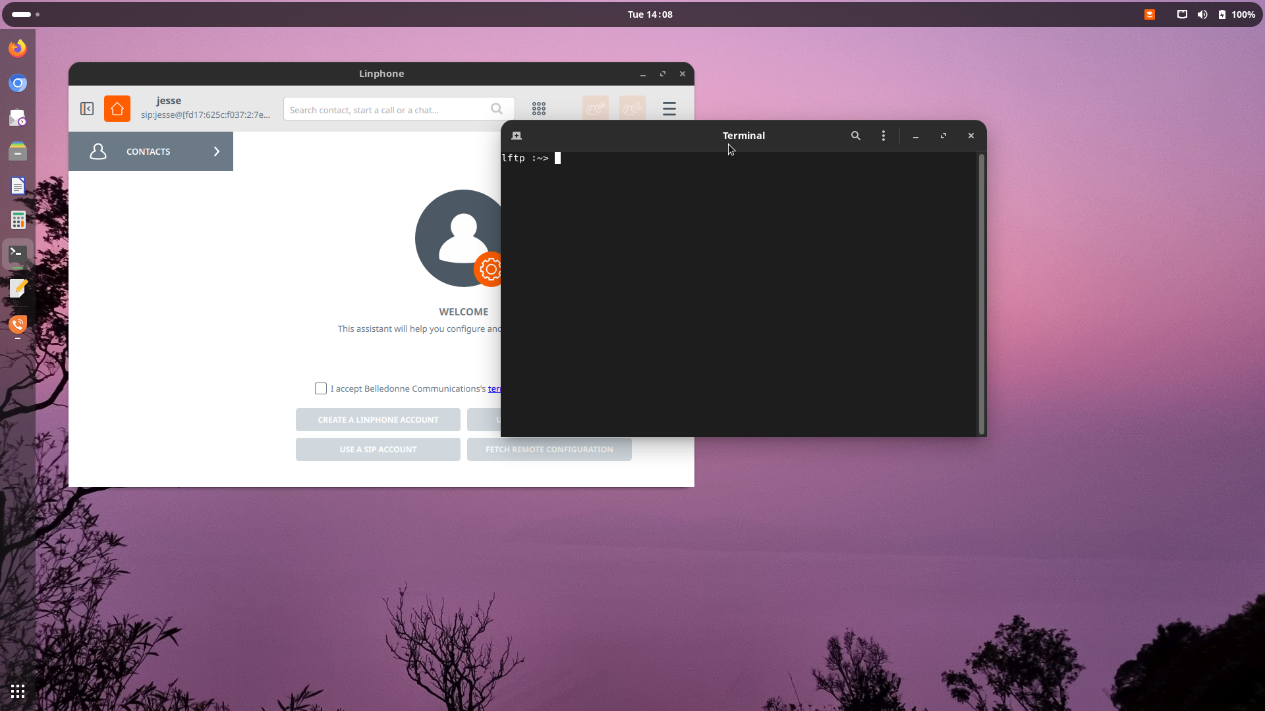The width and height of the screenshot is (1265, 711).
Task: Click the second Linphone group call icon
Action: click(x=632, y=108)
